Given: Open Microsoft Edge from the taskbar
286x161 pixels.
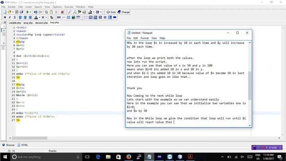Looking at the screenshot, I should point(98,157).
